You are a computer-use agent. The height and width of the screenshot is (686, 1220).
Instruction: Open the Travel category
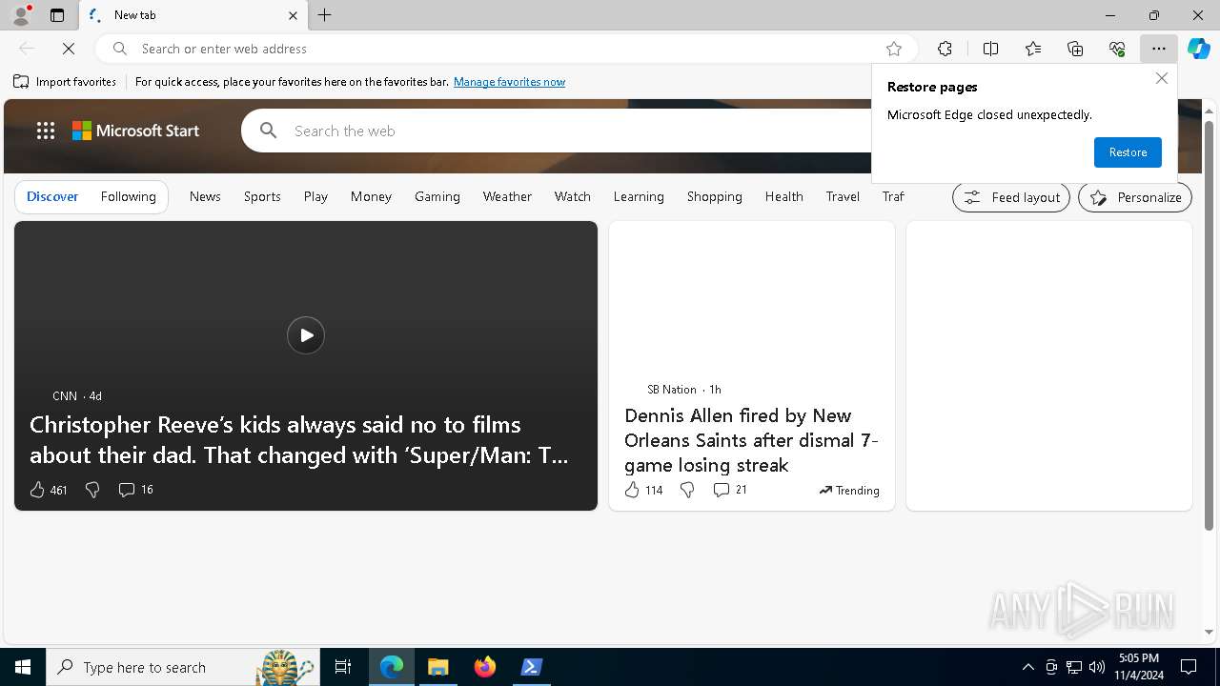pos(843,196)
